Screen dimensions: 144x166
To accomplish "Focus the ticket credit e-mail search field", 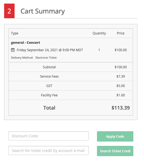I will pos(48,151).
